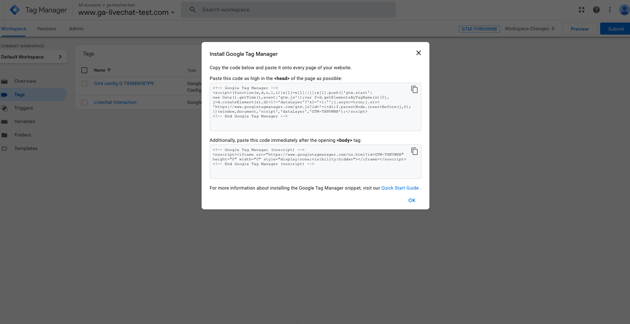630x324 pixels.
Task: Open the user account avatar
Action: 624,10
